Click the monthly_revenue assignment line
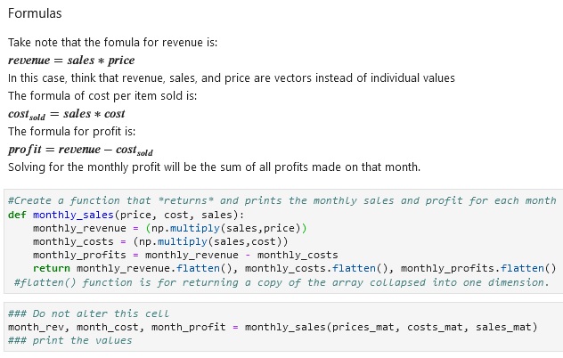The image size is (563, 358). coord(170,228)
